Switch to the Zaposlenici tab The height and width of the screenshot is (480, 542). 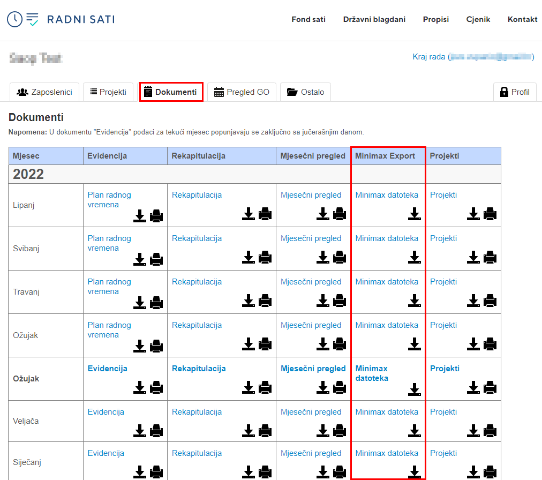tap(45, 92)
